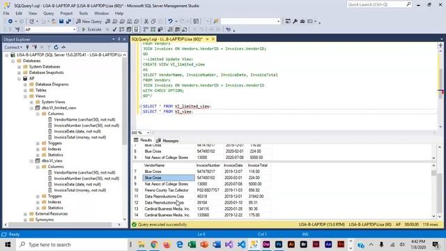The height and width of the screenshot is (251, 446).
Task: Collapse the Views folder
Action: tap(25, 96)
